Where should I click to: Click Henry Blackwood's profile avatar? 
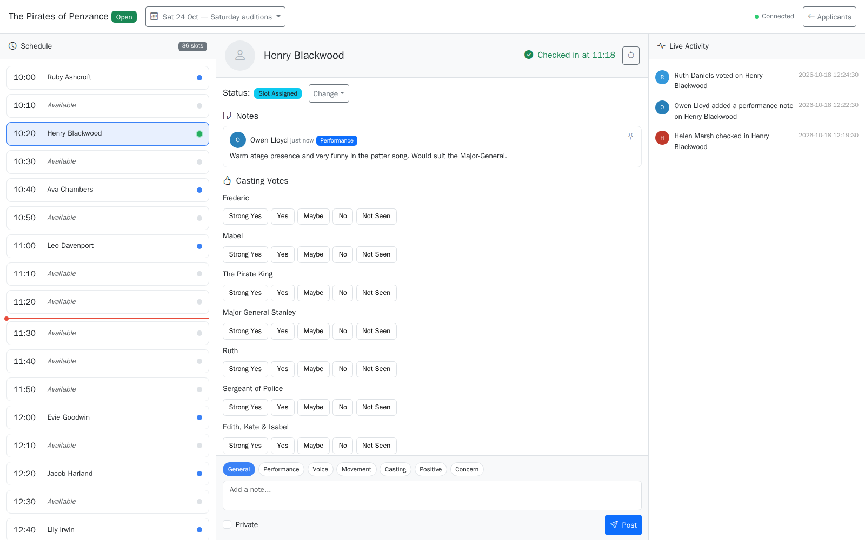[240, 56]
